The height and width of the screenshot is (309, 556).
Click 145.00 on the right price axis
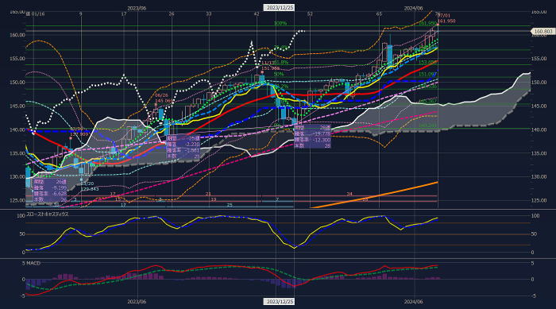pyautogui.click(x=539, y=106)
